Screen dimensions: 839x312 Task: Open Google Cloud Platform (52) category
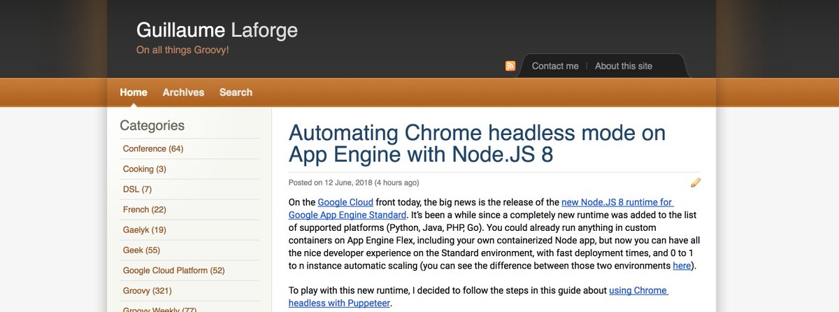pos(174,271)
